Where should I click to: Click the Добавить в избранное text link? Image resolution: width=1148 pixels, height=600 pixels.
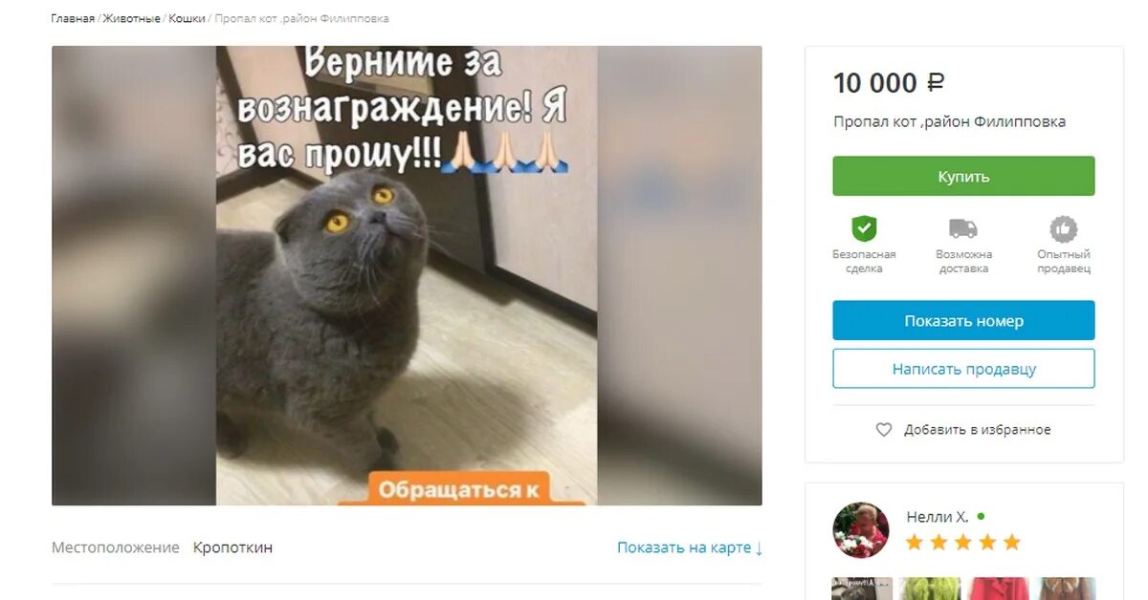[978, 430]
